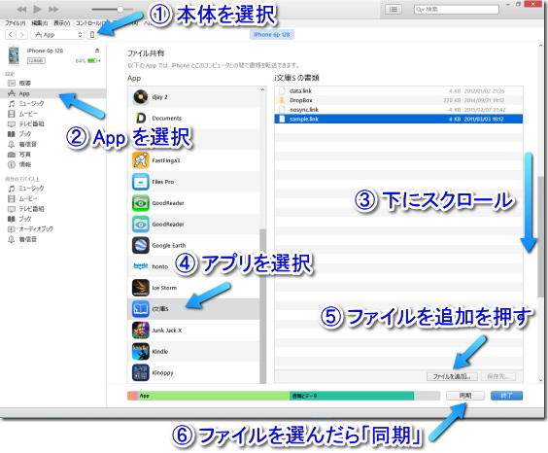Open the 表示 menu
This screenshot has height=453, width=548.
click(61, 23)
